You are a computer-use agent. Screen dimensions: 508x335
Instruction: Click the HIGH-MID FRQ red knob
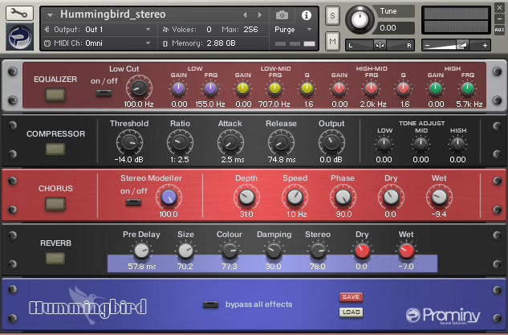coord(371,88)
